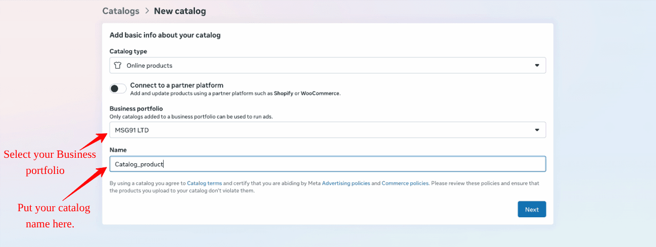The width and height of the screenshot is (656, 247).
Task: Click the Catalog type label
Action: (128, 51)
